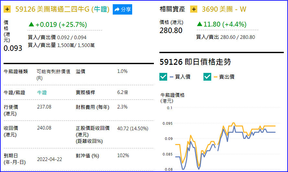Select distance to call 40.72 (14.50%)
The height and width of the screenshot is (172, 288).
(132, 129)
